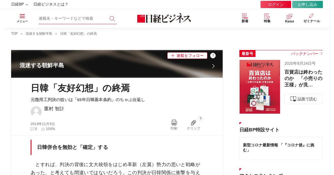Click the 日韓併合を無効と「確定」する subheading

(x=72, y=147)
